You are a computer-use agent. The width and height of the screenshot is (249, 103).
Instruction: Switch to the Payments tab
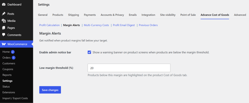coord(90,15)
